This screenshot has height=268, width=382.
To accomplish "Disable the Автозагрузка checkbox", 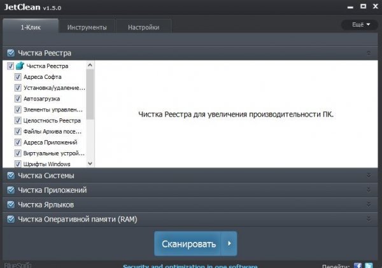I will 18,99.
